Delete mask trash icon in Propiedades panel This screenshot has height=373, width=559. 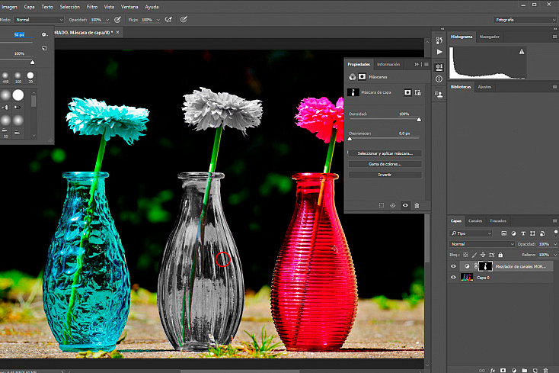pyautogui.click(x=417, y=205)
